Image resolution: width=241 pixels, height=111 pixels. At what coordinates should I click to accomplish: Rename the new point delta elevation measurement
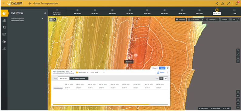pos(71,71)
